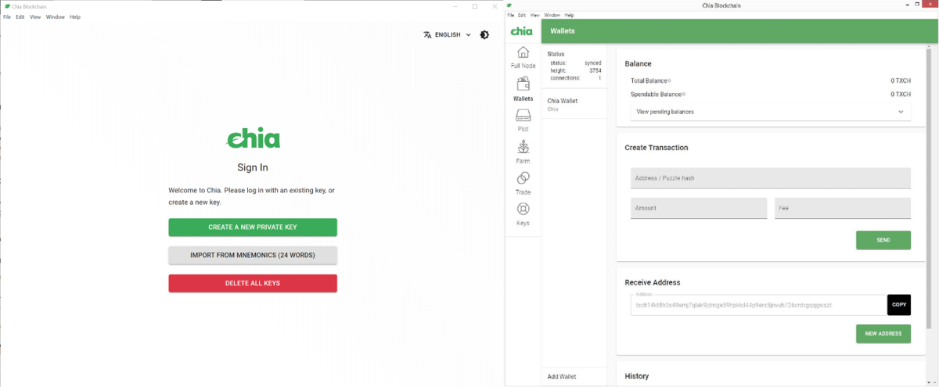Click Chia leaf icon in Sign In title bar

click(8, 6)
